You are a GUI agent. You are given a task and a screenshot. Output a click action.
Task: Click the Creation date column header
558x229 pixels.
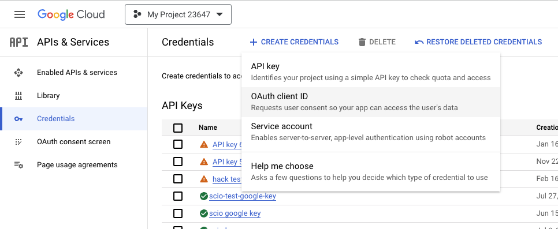(x=547, y=127)
